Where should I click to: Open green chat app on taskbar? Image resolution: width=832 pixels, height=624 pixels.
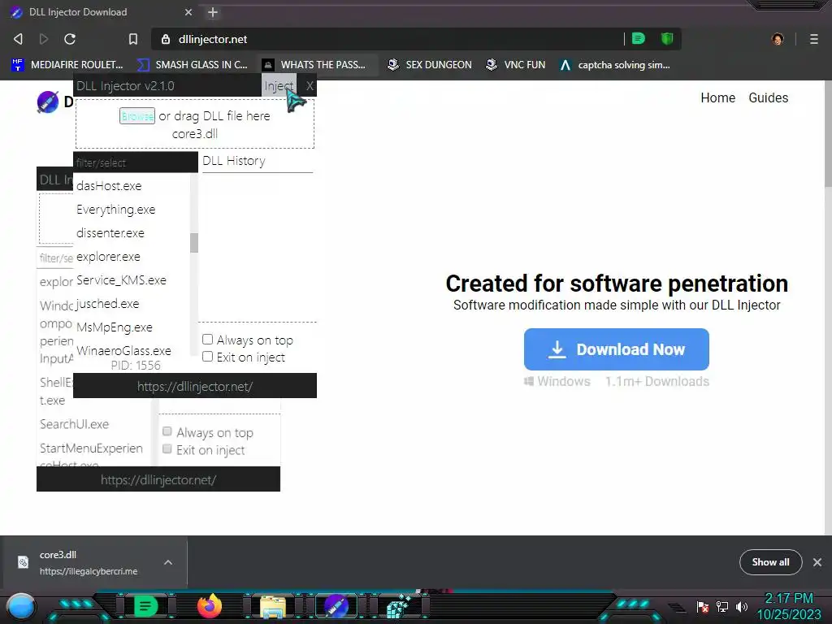[145, 606]
